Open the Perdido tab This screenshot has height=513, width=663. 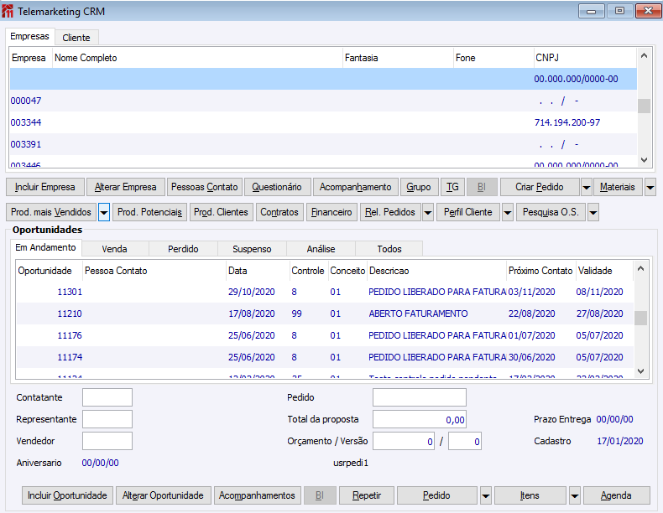(183, 249)
